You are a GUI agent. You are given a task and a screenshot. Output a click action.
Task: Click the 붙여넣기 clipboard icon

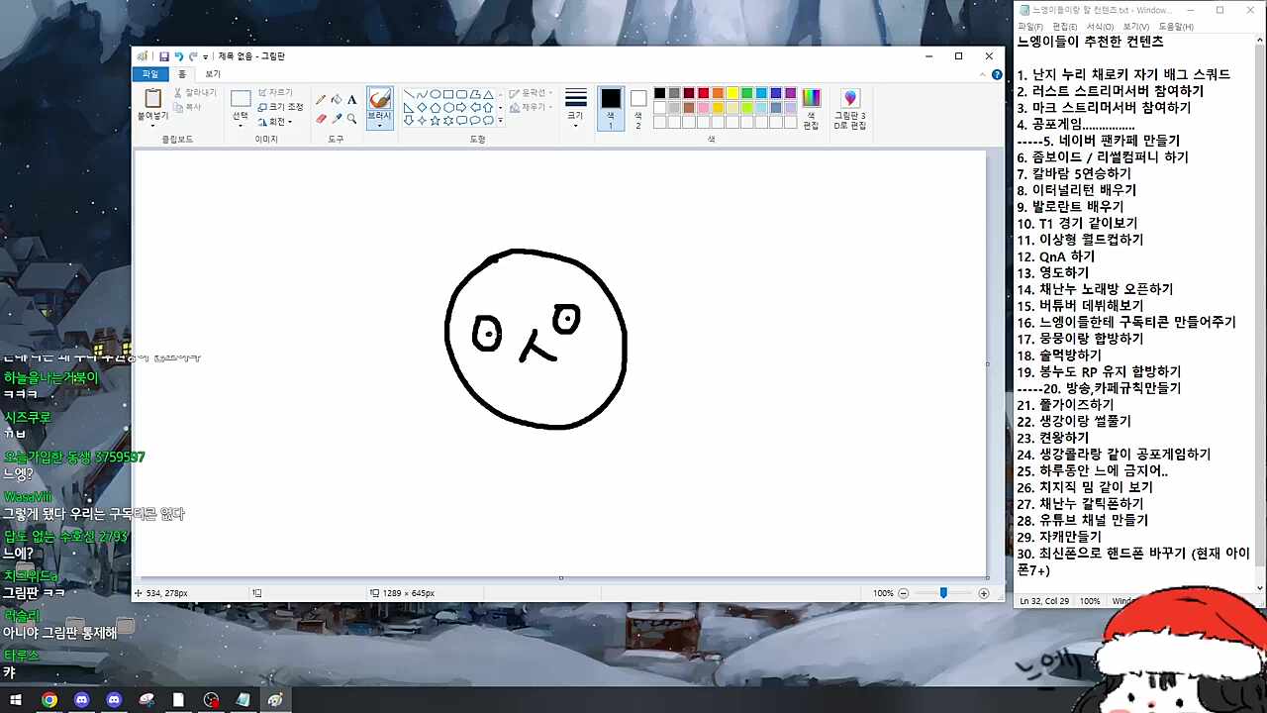(x=152, y=98)
